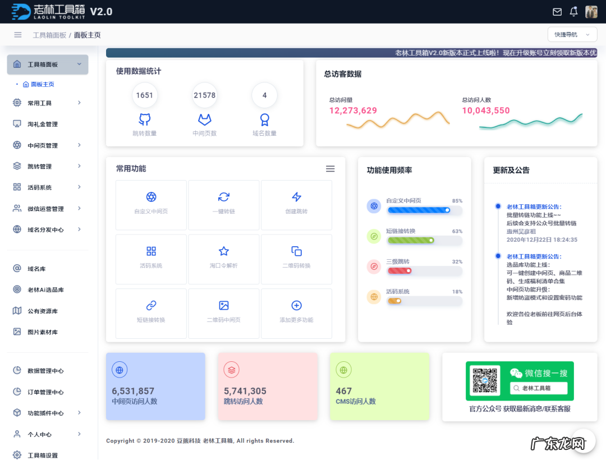Open the mail envelope icon in the header

(x=557, y=11)
